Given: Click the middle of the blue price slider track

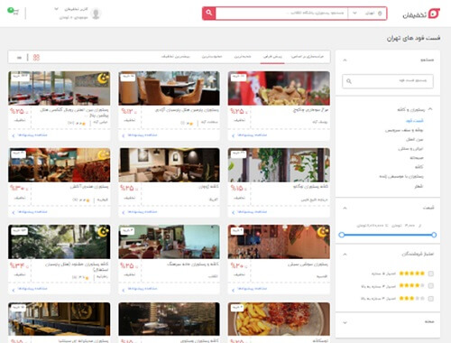Looking at the screenshot, I should [388, 235].
